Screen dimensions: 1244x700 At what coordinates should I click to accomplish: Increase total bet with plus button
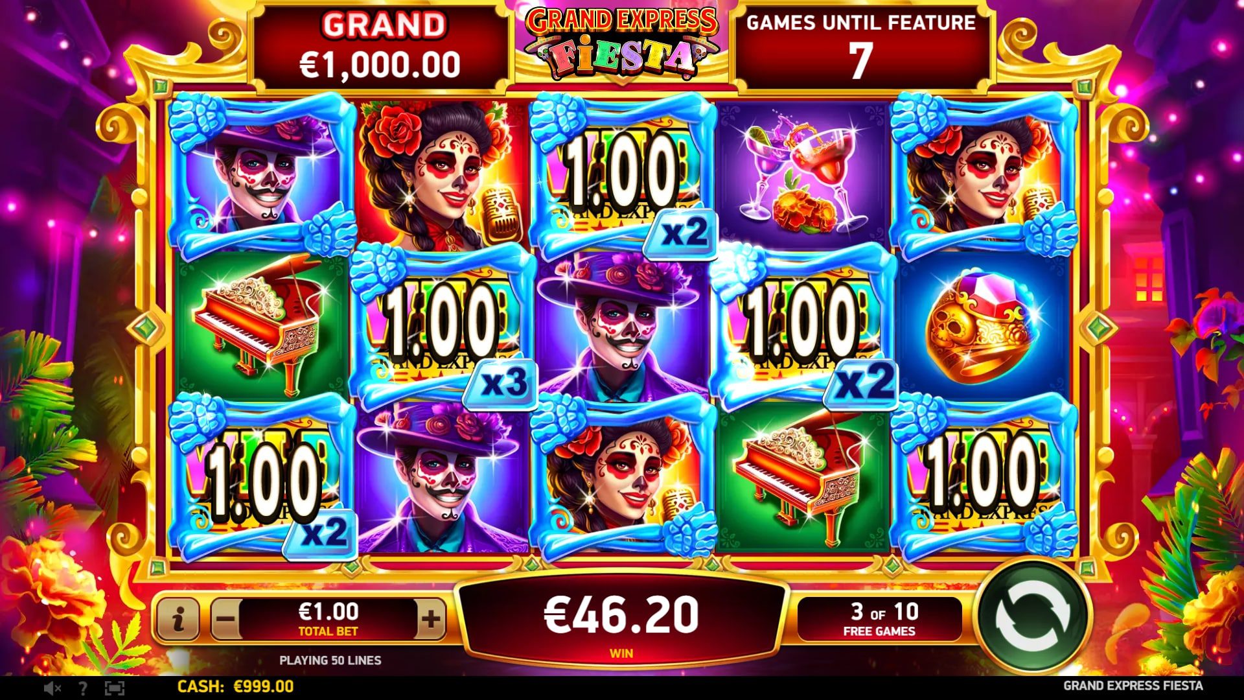click(431, 619)
